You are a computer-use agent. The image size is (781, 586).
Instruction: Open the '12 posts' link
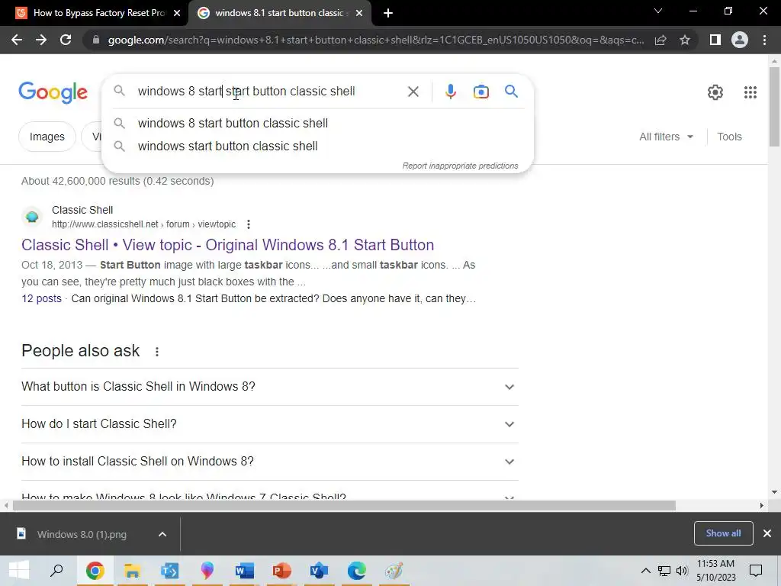point(41,298)
